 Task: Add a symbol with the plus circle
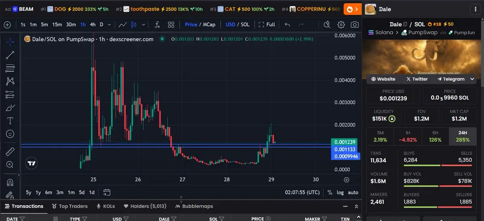[x=7, y=25]
